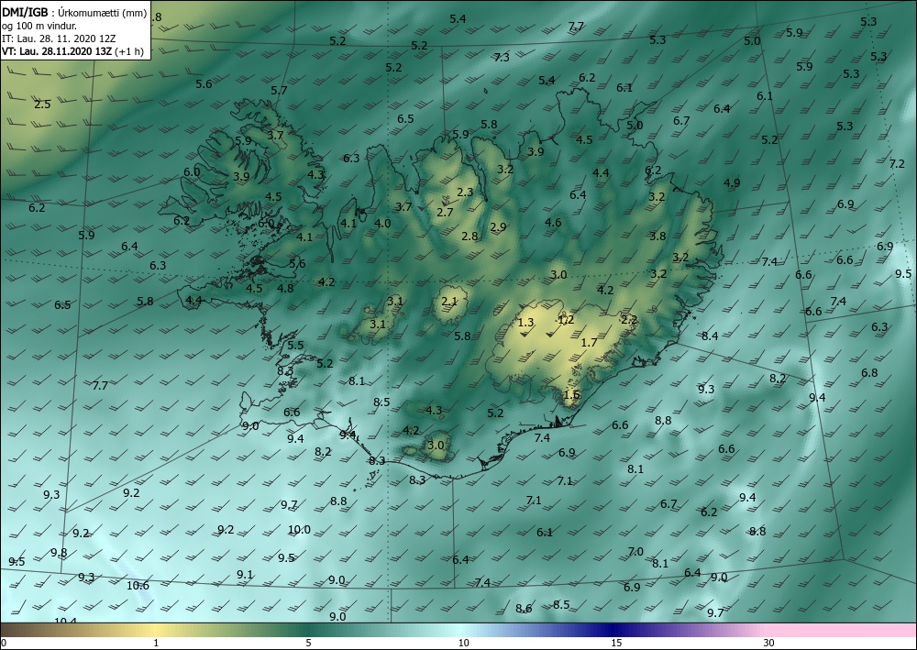This screenshot has height=650, width=917.
Task: Click the 1.2 value on the glacier
Action: point(566,319)
